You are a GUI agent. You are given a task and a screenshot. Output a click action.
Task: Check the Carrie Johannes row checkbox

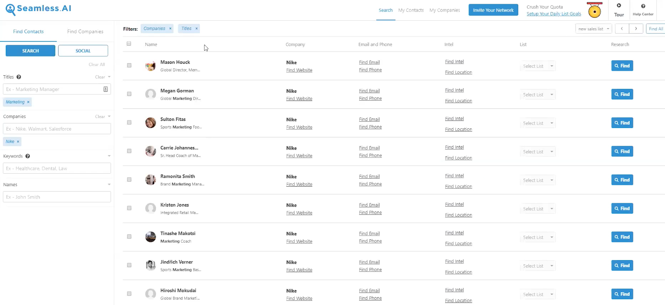tap(129, 151)
